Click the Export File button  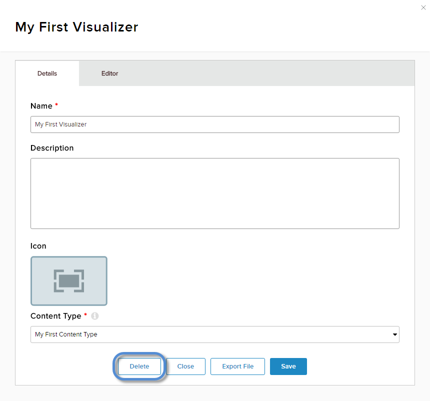coord(238,366)
